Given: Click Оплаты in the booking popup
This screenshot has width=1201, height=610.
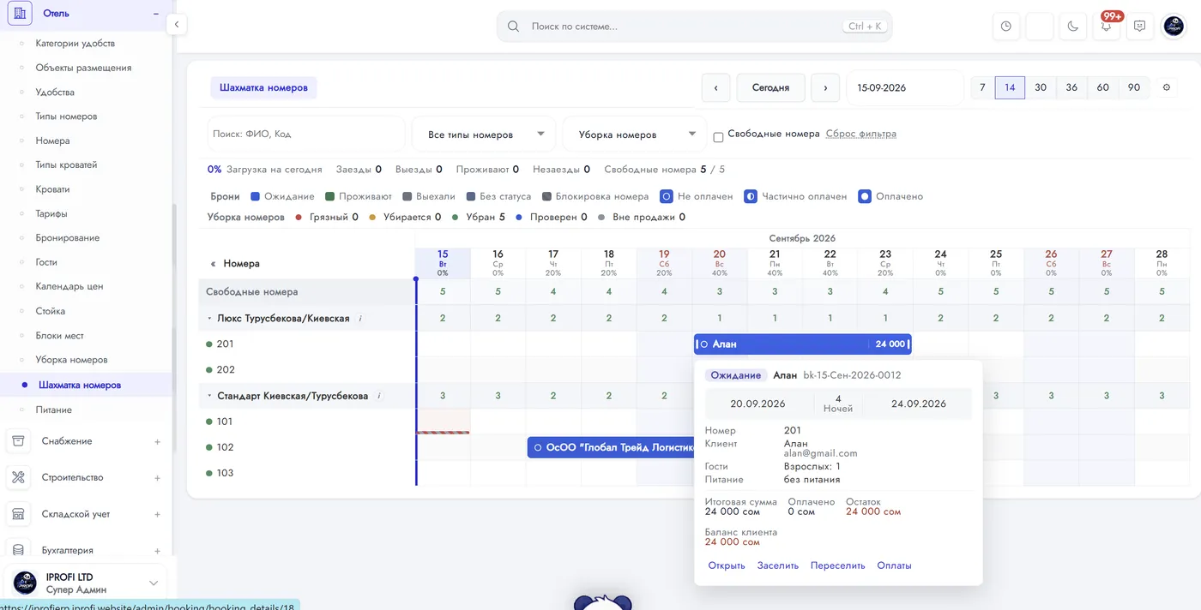Looking at the screenshot, I should [894, 565].
